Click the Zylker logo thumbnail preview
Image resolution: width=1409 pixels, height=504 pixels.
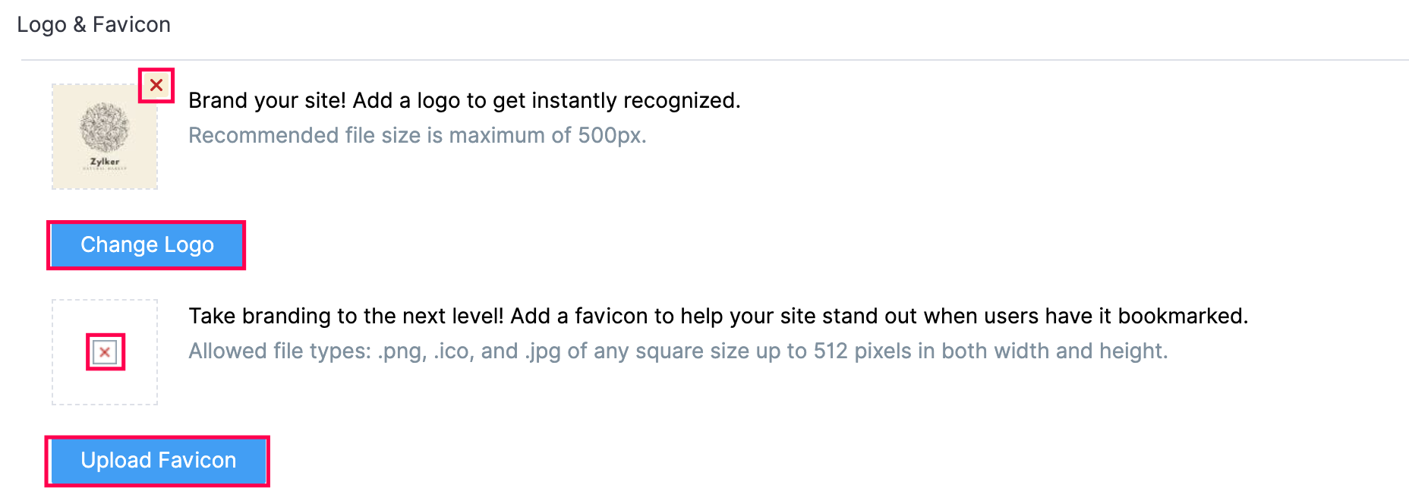[x=105, y=137]
